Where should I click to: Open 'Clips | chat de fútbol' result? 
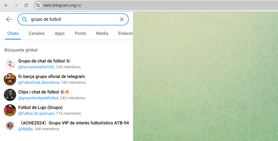coord(66,95)
